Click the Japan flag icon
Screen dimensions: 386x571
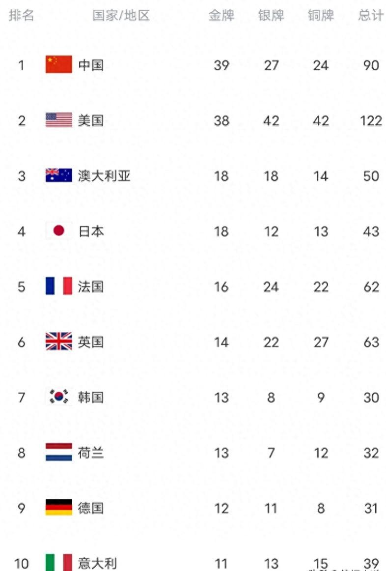click(x=59, y=231)
